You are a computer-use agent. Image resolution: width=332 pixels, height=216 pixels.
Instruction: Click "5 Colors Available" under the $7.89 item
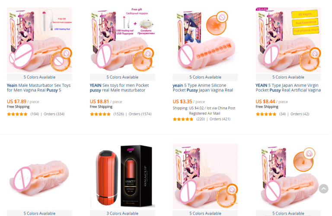(x=39, y=77)
